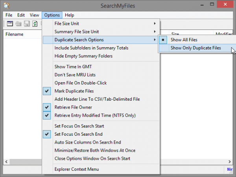Viewport: 236px width, 177px height.
Task: Open the View menu
Action: pyautogui.click(x=35, y=15)
